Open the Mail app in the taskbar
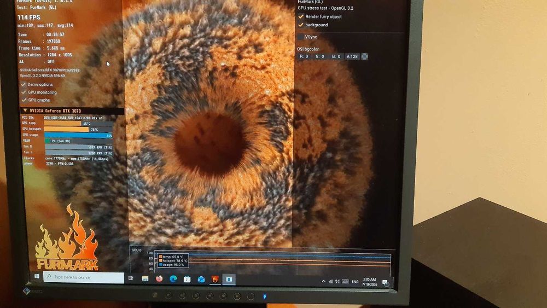 tap(201, 279)
